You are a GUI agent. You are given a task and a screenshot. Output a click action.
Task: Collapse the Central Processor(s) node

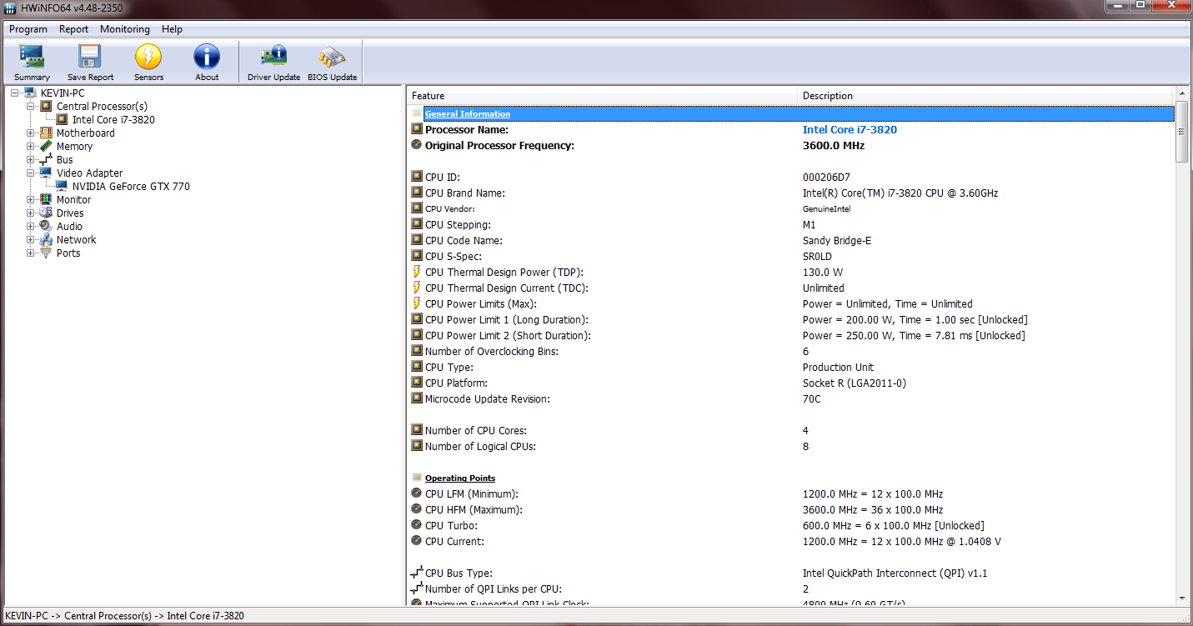31,106
